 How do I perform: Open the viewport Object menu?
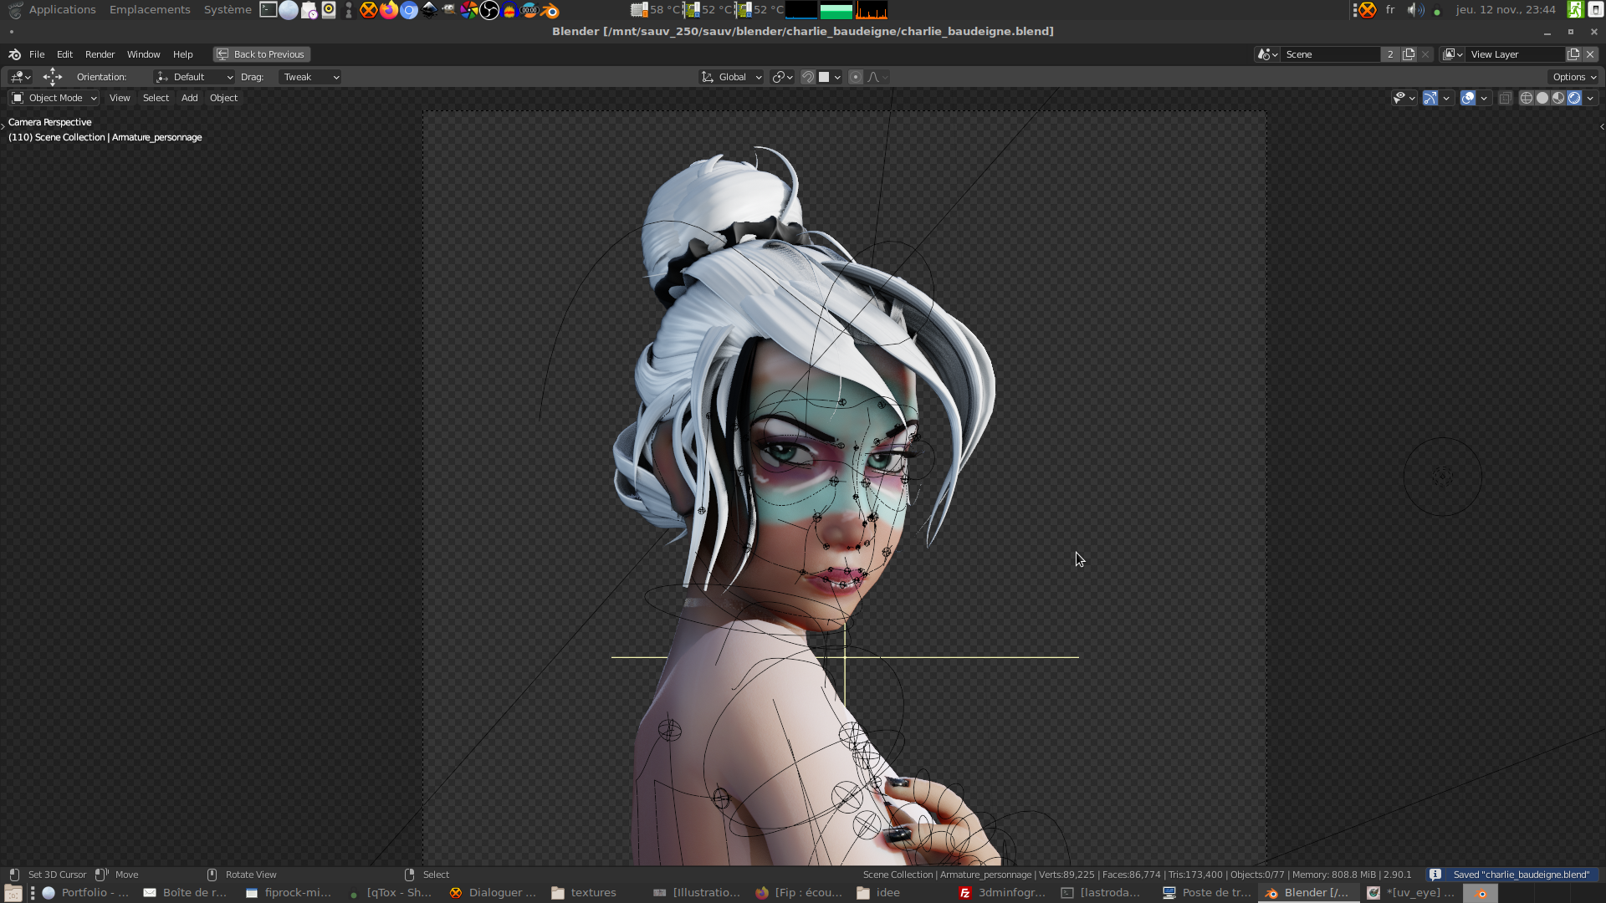coord(223,99)
